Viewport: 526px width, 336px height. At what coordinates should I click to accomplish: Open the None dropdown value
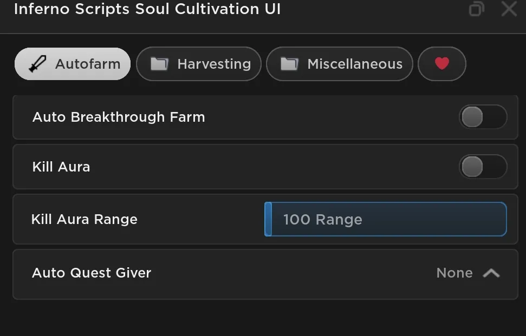pos(454,273)
